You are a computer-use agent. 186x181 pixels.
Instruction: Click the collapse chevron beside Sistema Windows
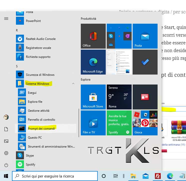click(73, 84)
